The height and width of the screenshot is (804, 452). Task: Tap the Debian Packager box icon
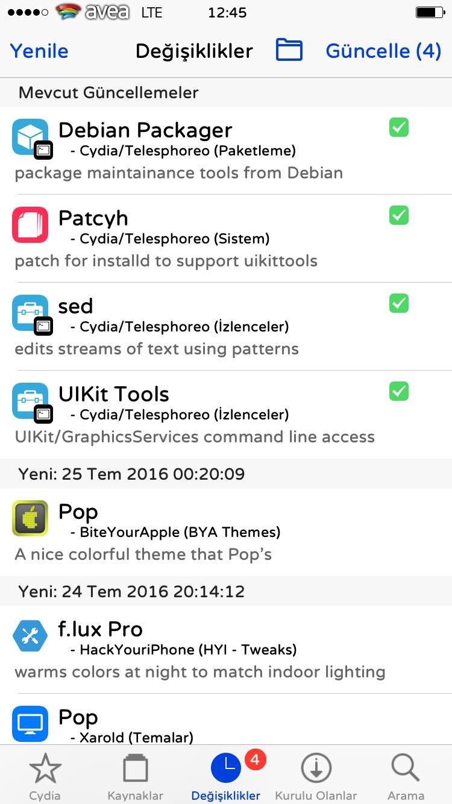pyautogui.click(x=30, y=137)
